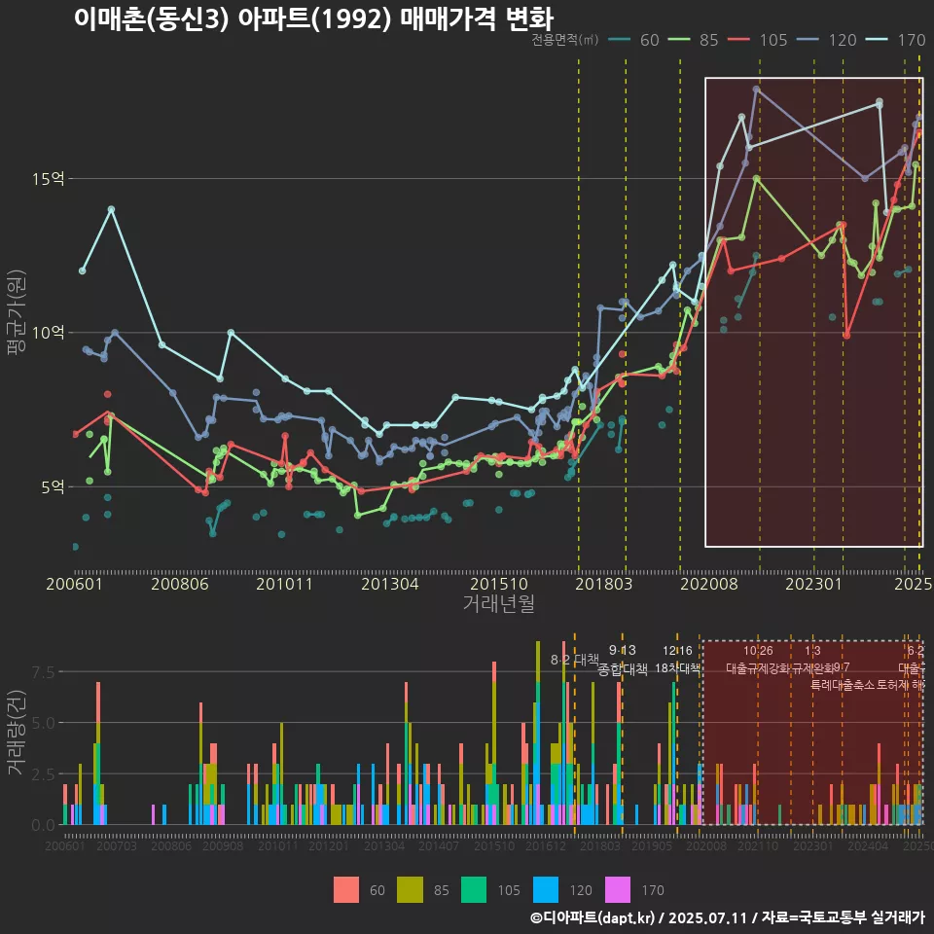
Task: Click the 2.5 tick on volume axis
Action: [43, 773]
